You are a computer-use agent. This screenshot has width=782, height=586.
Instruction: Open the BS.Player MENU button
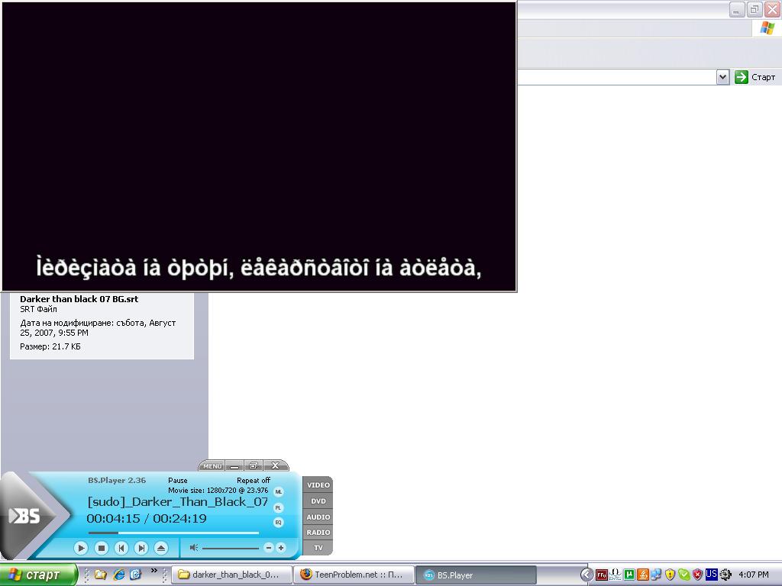tap(212, 466)
